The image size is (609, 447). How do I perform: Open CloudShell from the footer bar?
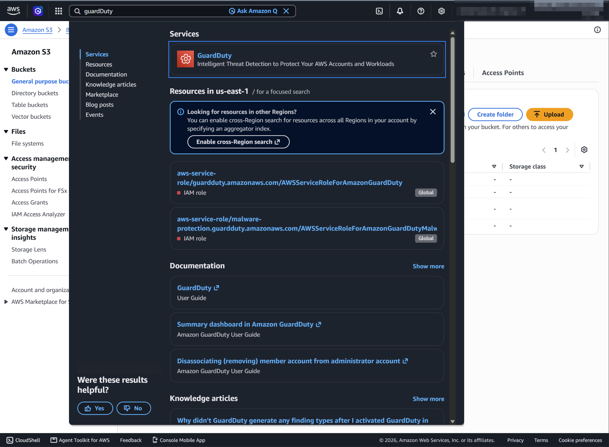23,440
